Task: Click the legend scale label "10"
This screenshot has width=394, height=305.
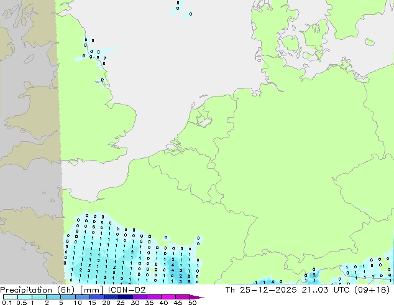Action: pos(78,303)
